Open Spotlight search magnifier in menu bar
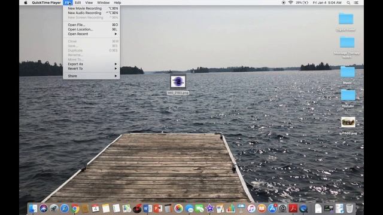Viewport: 383px width, 215px height. 348,2
